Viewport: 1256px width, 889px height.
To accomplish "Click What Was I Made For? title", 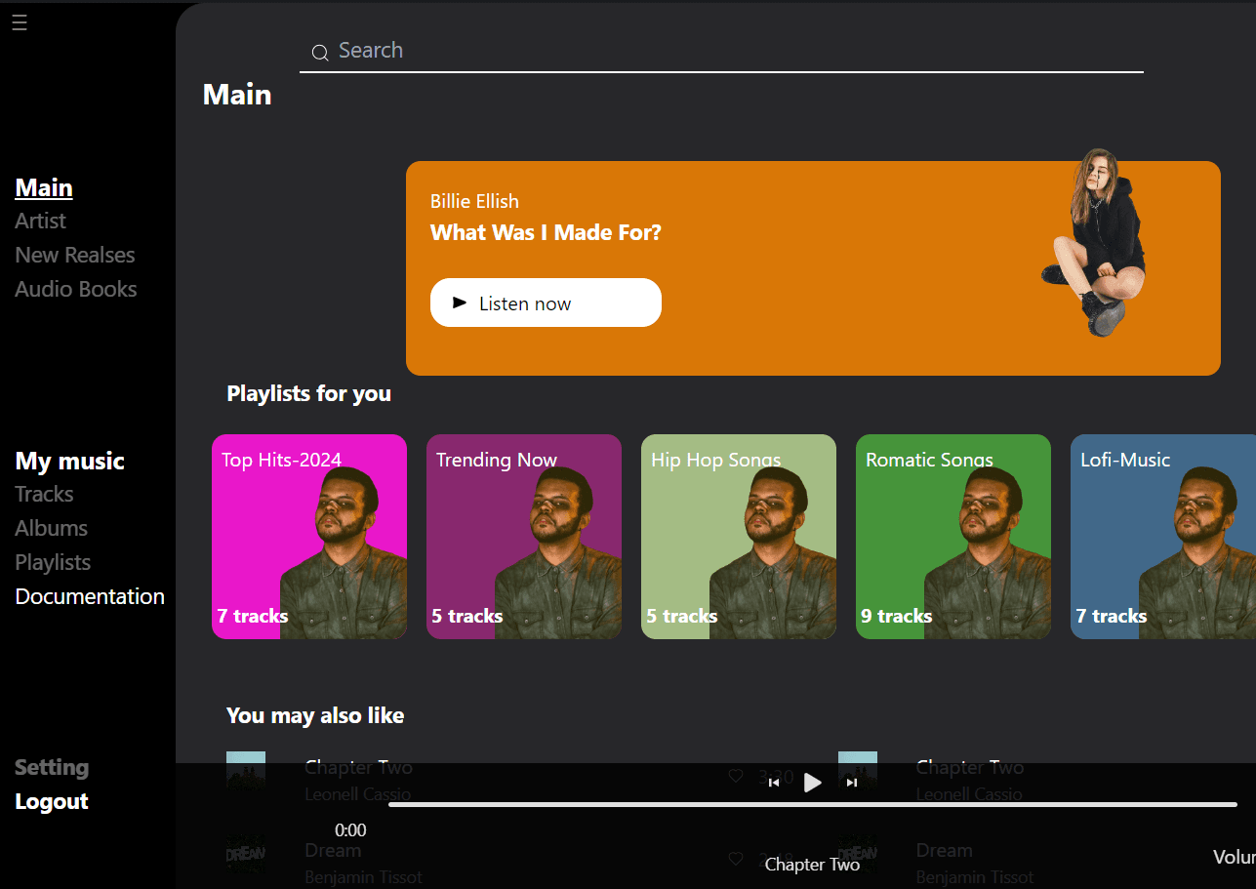I will click(546, 233).
